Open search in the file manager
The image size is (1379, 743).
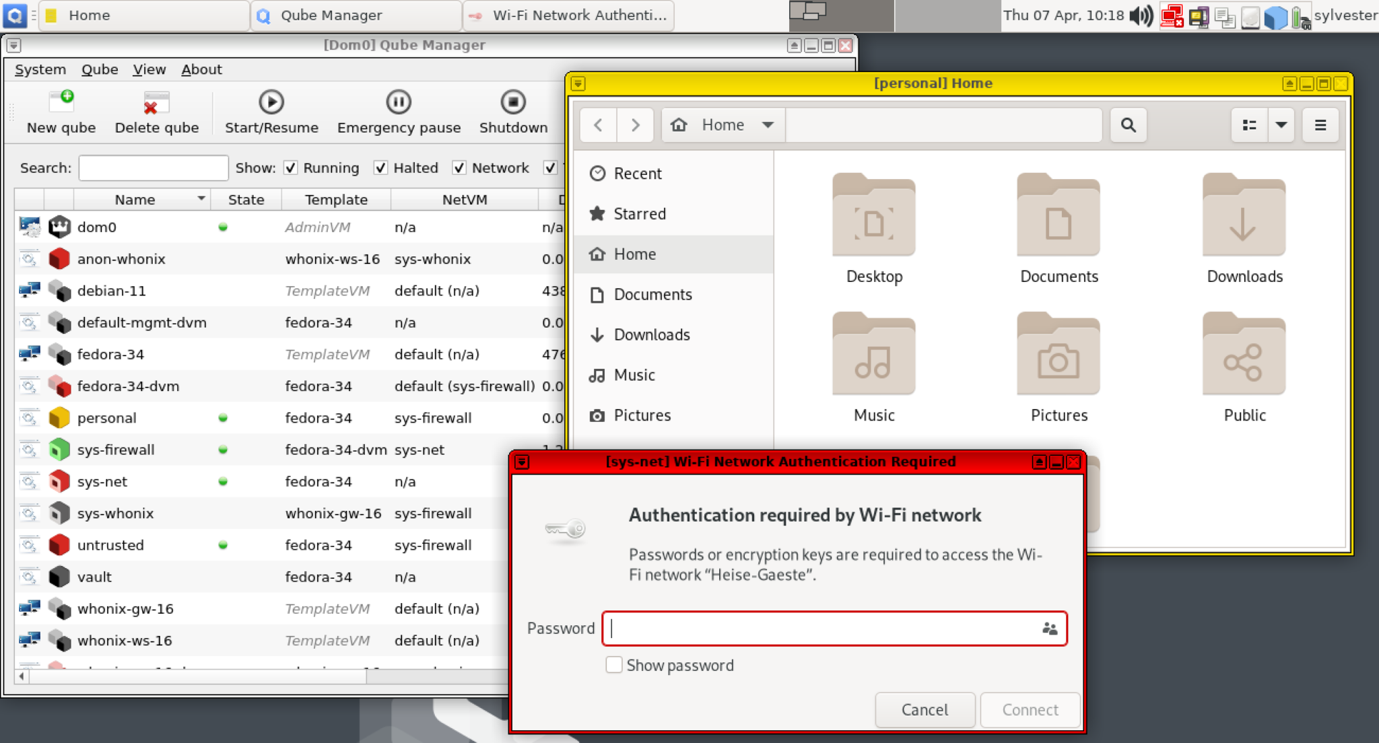click(1128, 125)
